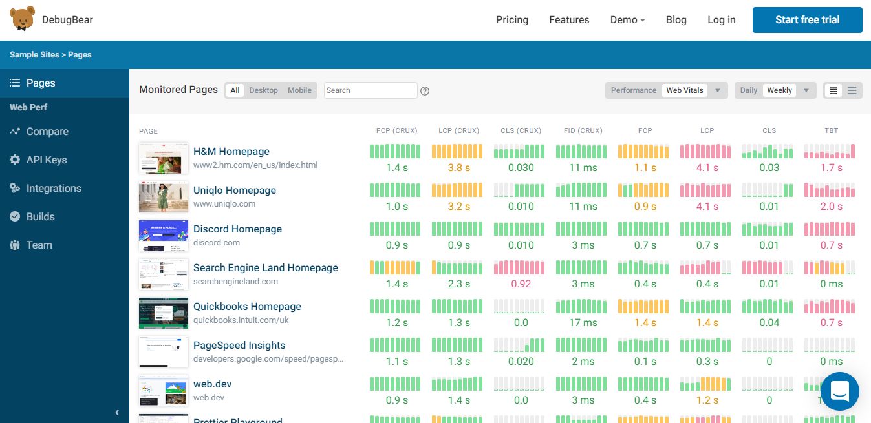Click the page Search input field
The width and height of the screenshot is (871, 423).
click(371, 90)
